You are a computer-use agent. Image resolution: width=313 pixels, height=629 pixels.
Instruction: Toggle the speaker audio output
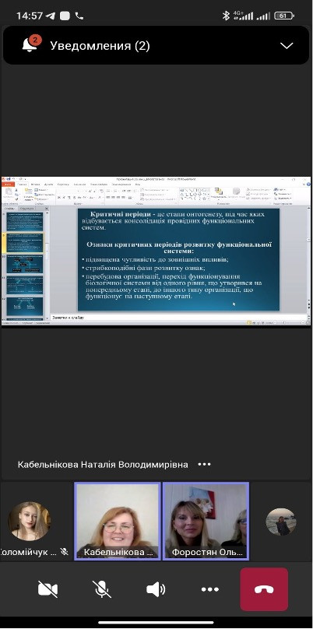(156, 589)
